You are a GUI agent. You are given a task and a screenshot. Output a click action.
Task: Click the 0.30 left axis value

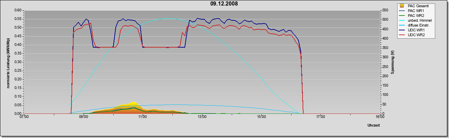tap(18, 62)
